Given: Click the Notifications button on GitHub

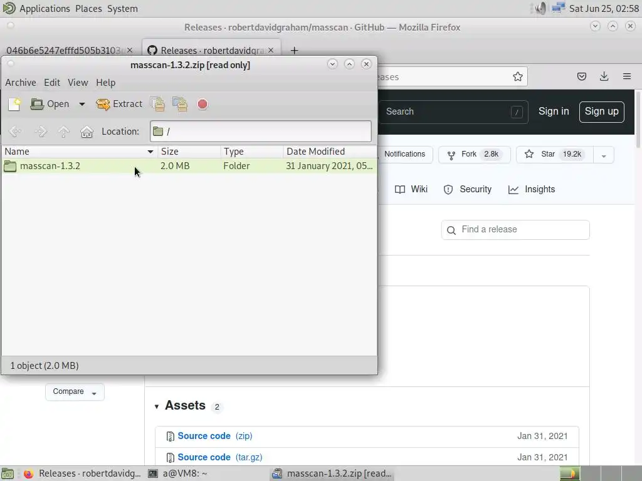Looking at the screenshot, I should coord(404,154).
